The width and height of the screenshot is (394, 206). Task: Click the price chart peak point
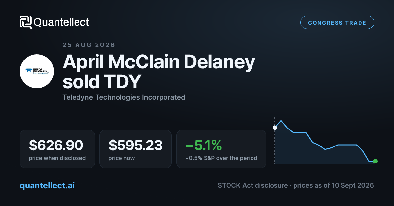pyautogui.click(x=281, y=121)
